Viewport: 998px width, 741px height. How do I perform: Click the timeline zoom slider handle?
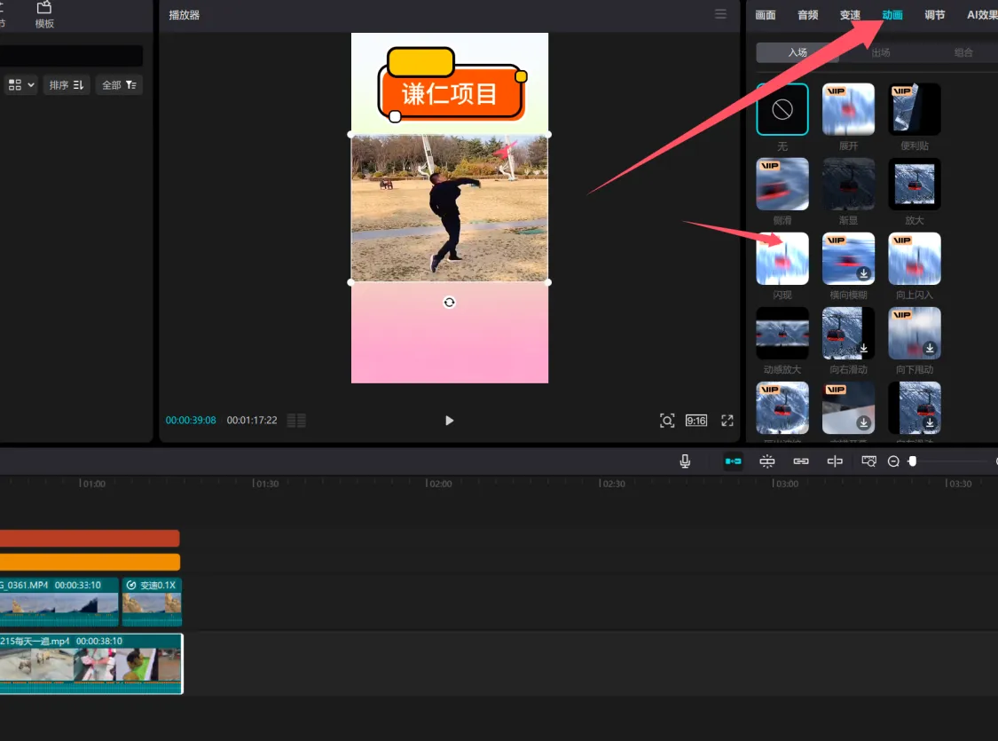(912, 461)
